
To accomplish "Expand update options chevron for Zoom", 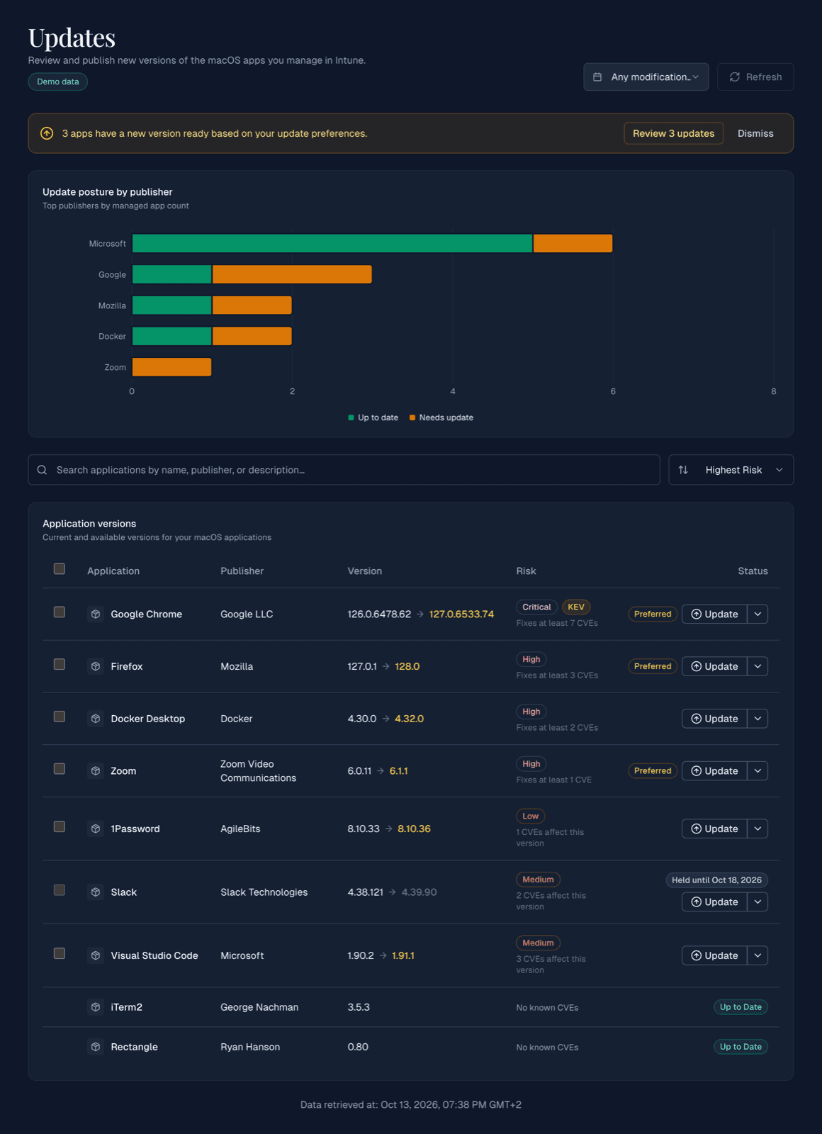I will click(758, 770).
